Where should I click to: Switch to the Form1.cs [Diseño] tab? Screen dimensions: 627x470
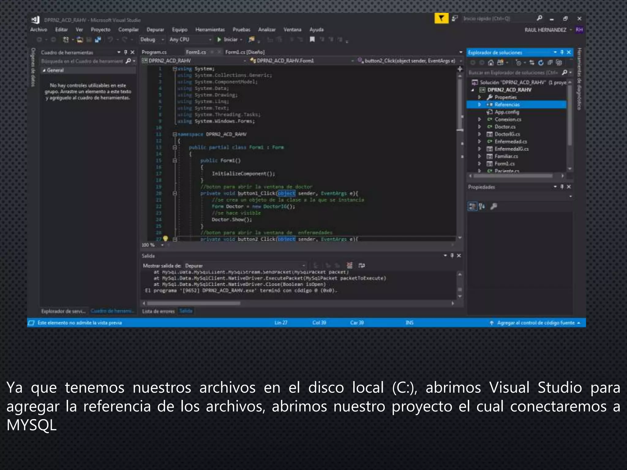pyautogui.click(x=245, y=52)
